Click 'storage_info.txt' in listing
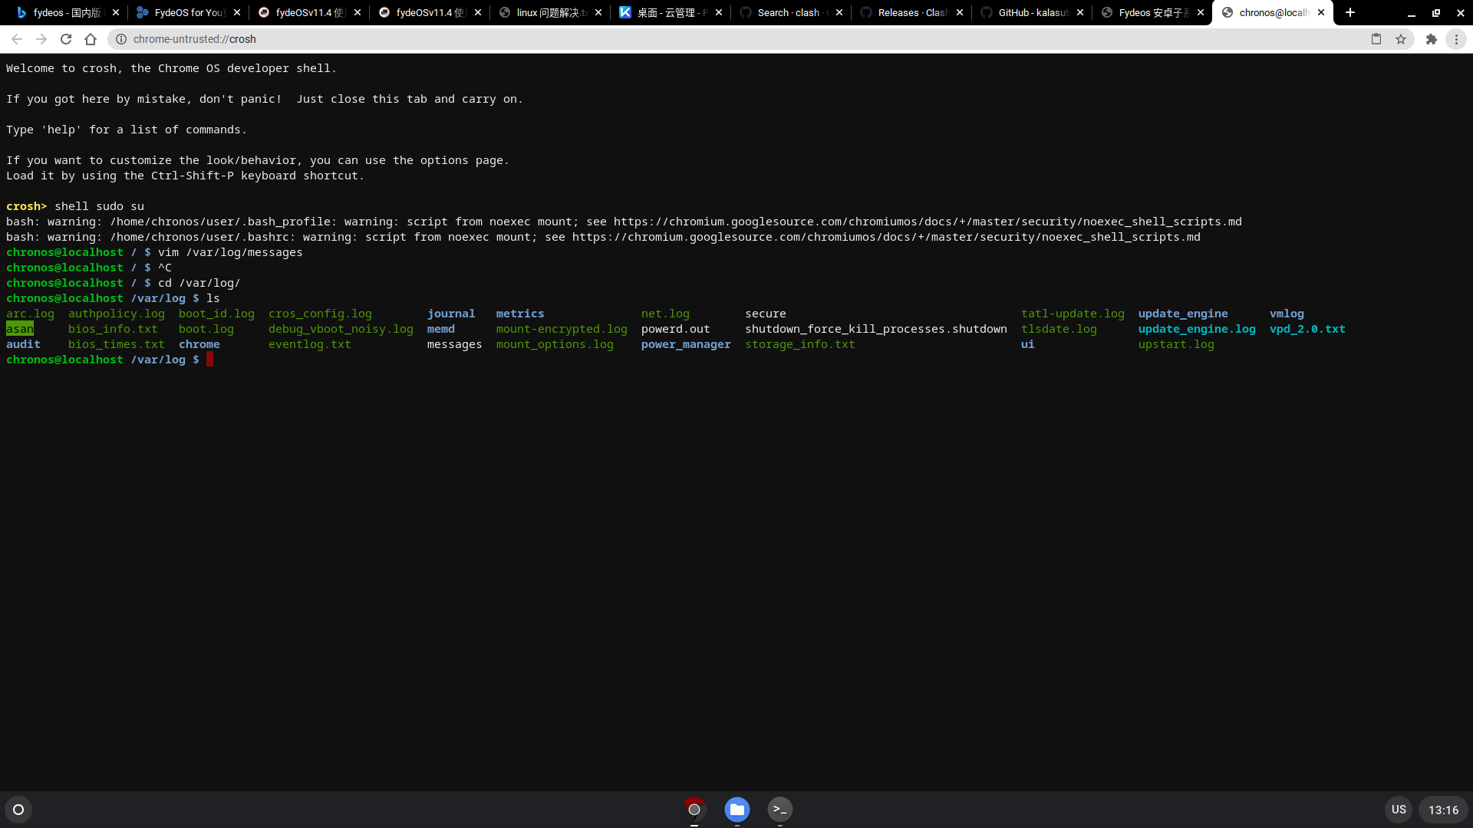This screenshot has width=1473, height=828. [800, 344]
